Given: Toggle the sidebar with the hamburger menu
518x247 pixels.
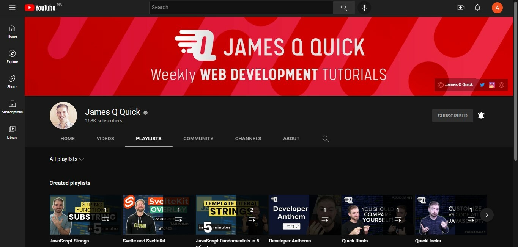Looking at the screenshot, I should (x=12, y=7).
